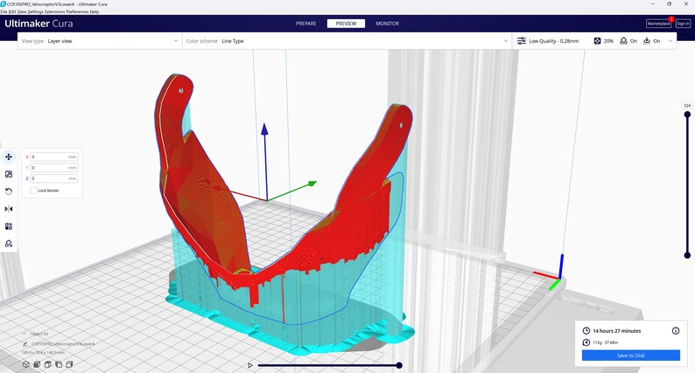Switch to the PREVIEW stage
695x373 pixels.
point(346,24)
